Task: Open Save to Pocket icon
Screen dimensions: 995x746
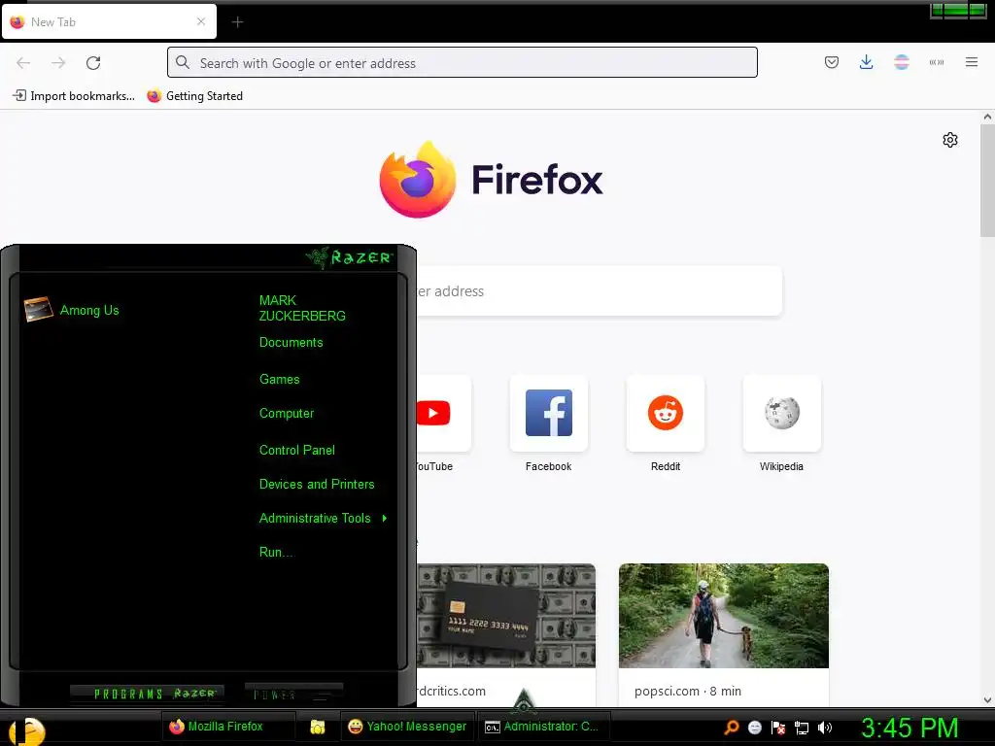Action: [832, 62]
